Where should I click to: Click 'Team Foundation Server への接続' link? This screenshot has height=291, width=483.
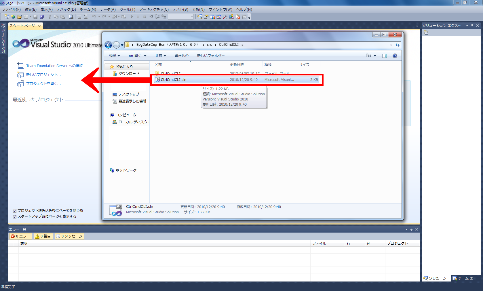[54, 66]
